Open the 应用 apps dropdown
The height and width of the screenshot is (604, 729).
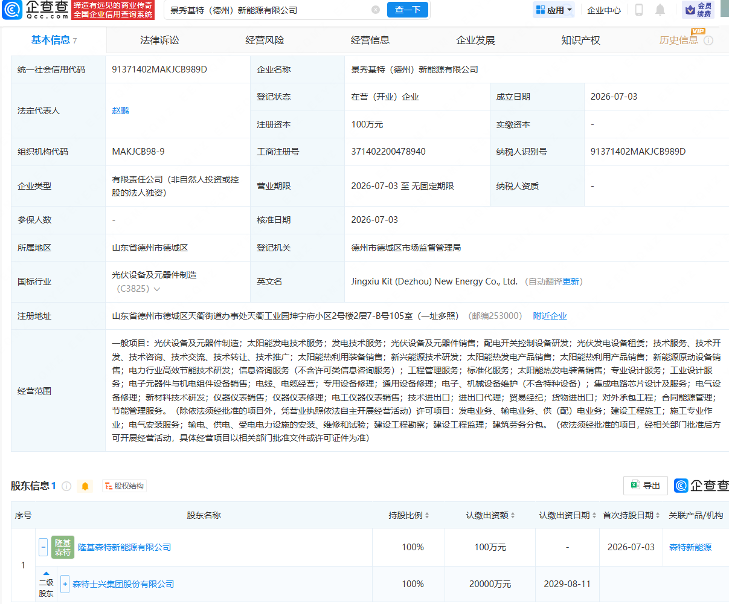click(554, 10)
